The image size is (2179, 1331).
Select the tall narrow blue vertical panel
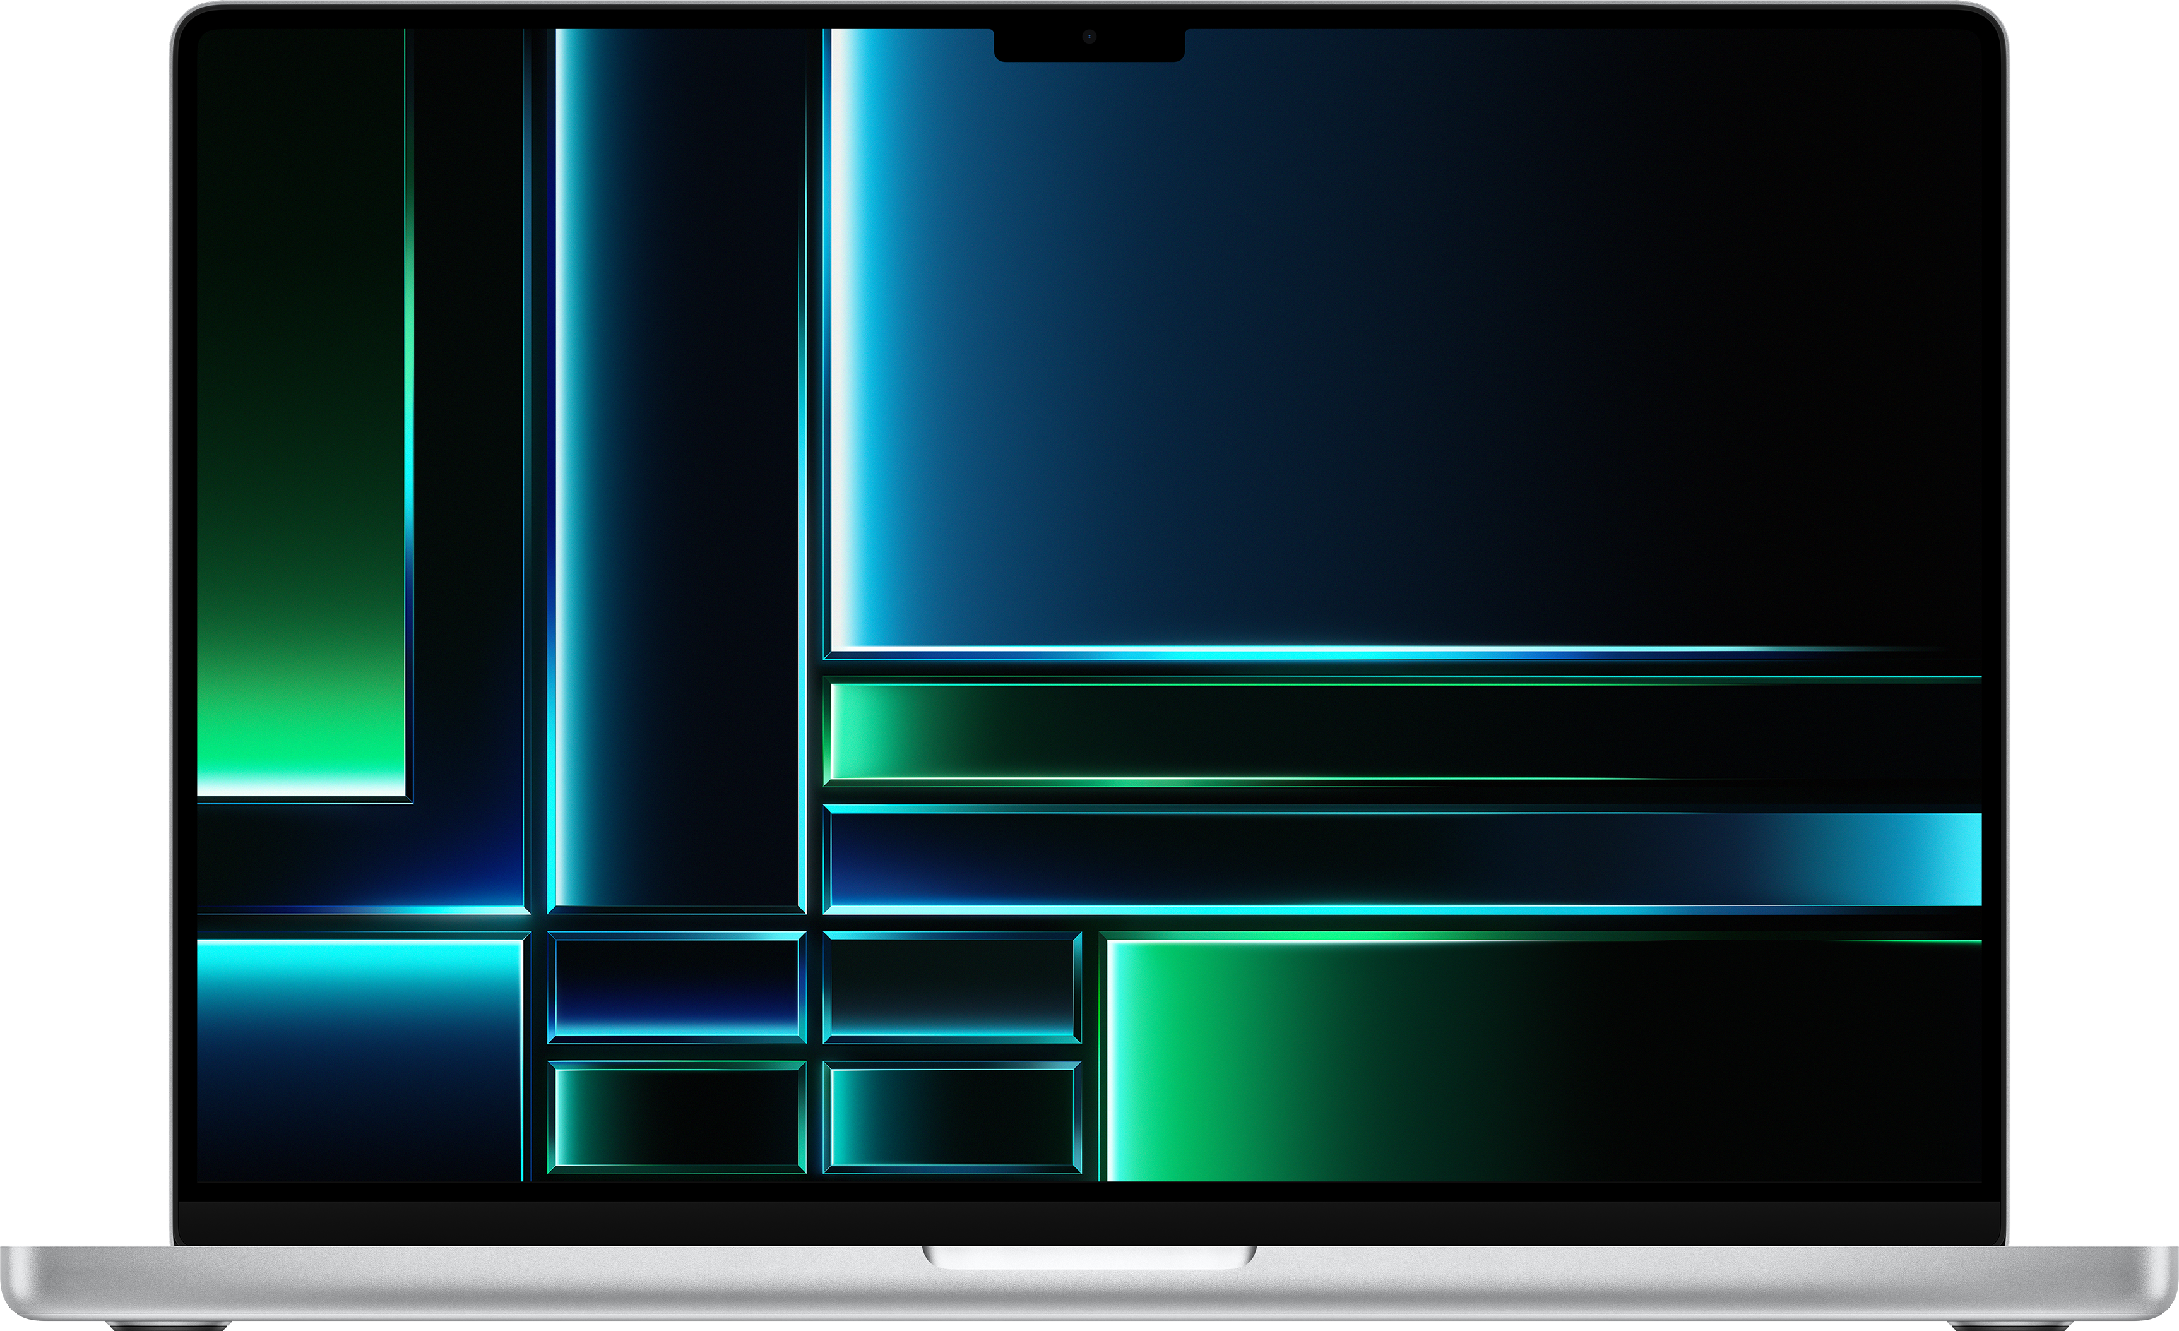[677, 469]
